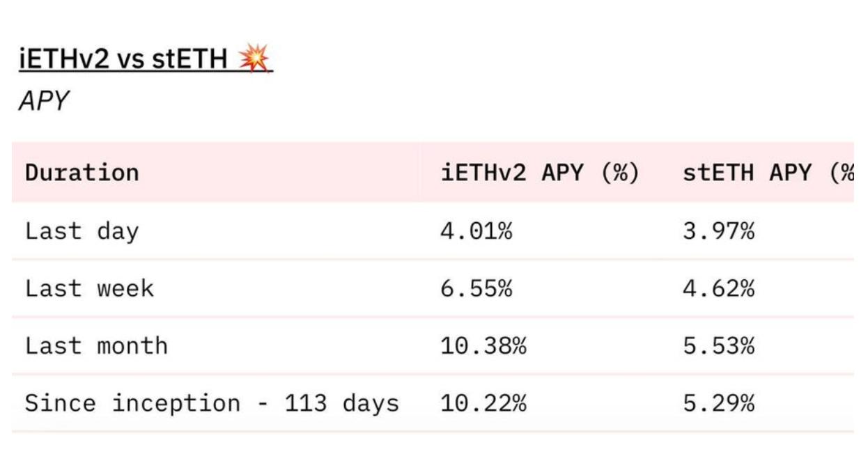Screen dimensions: 868x454
Task: Select the 3.97% stETH value
Action: pos(719,231)
